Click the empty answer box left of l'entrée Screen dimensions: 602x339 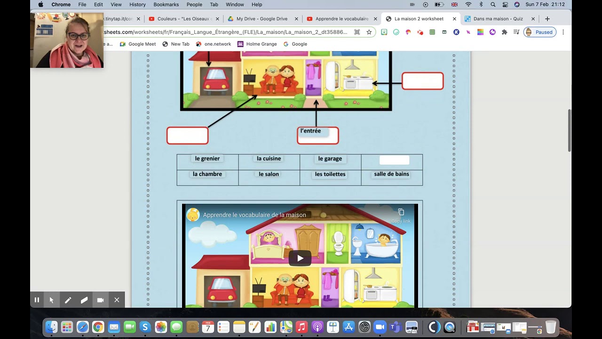click(x=187, y=136)
